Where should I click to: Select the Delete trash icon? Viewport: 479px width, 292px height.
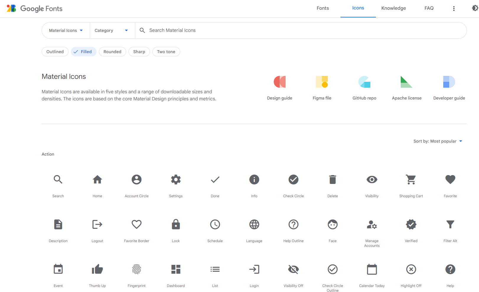[x=333, y=180]
